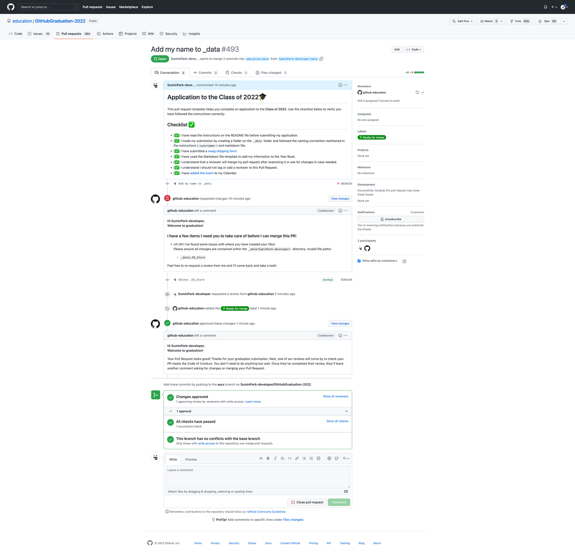Image resolution: width=575 pixels, height=557 pixels.
Task: Apply bold formatting in the comment toolbar
Action: 268,459
